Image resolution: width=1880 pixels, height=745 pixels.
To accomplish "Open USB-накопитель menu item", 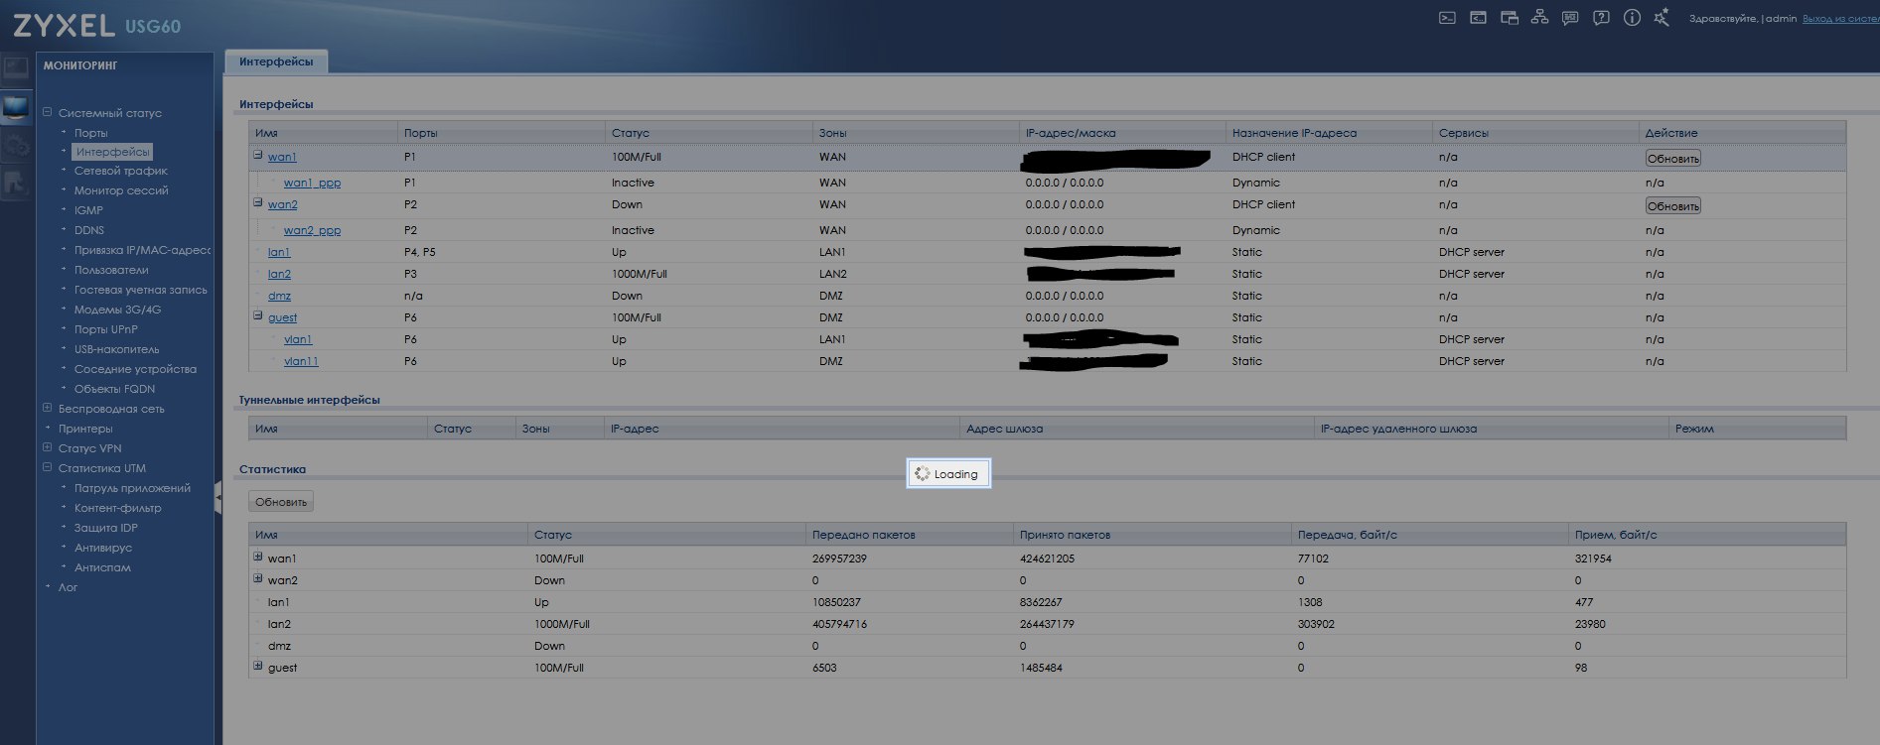I will 116,349.
